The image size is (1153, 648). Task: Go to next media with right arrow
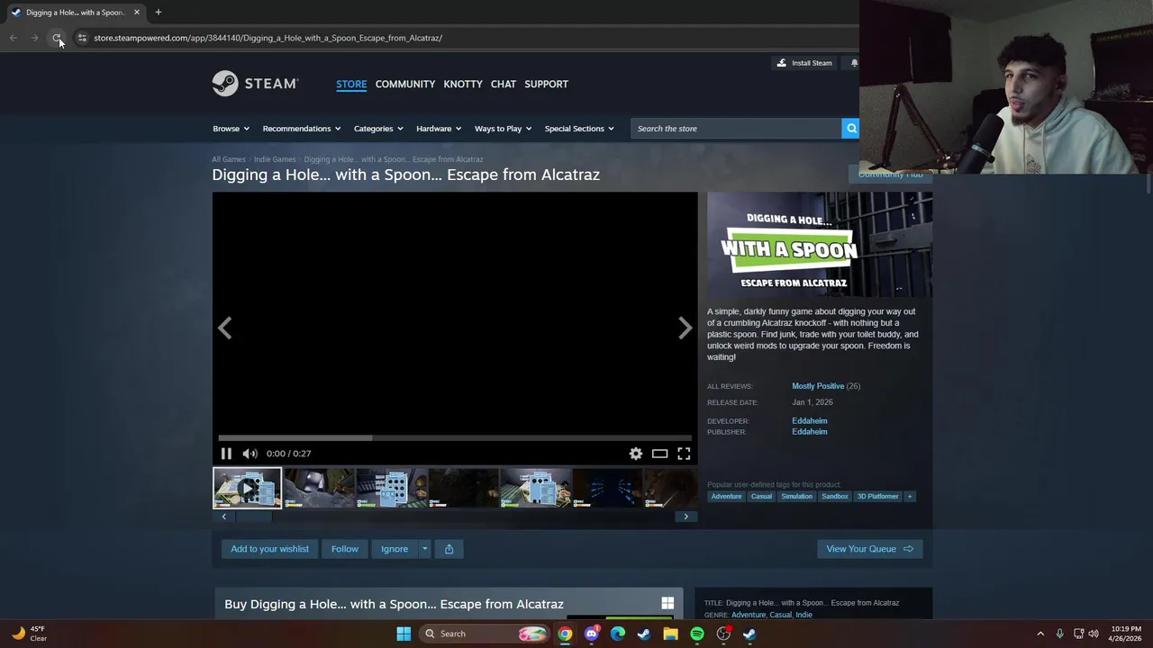(x=685, y=328)
